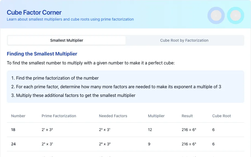Click the Finding the Smallest Multiplier heading
This screenshot has height=157, width=251.
42,54
